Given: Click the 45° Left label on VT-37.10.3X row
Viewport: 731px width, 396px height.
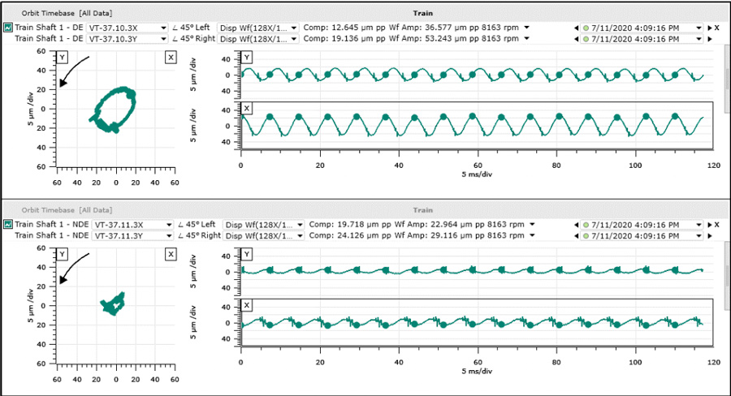Looking at the screenshot, I should click(191, 28).
